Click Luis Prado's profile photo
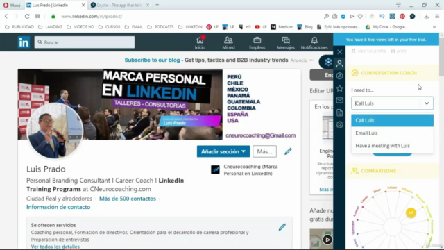This screenshot has height=250, width=444. (55, 131)
